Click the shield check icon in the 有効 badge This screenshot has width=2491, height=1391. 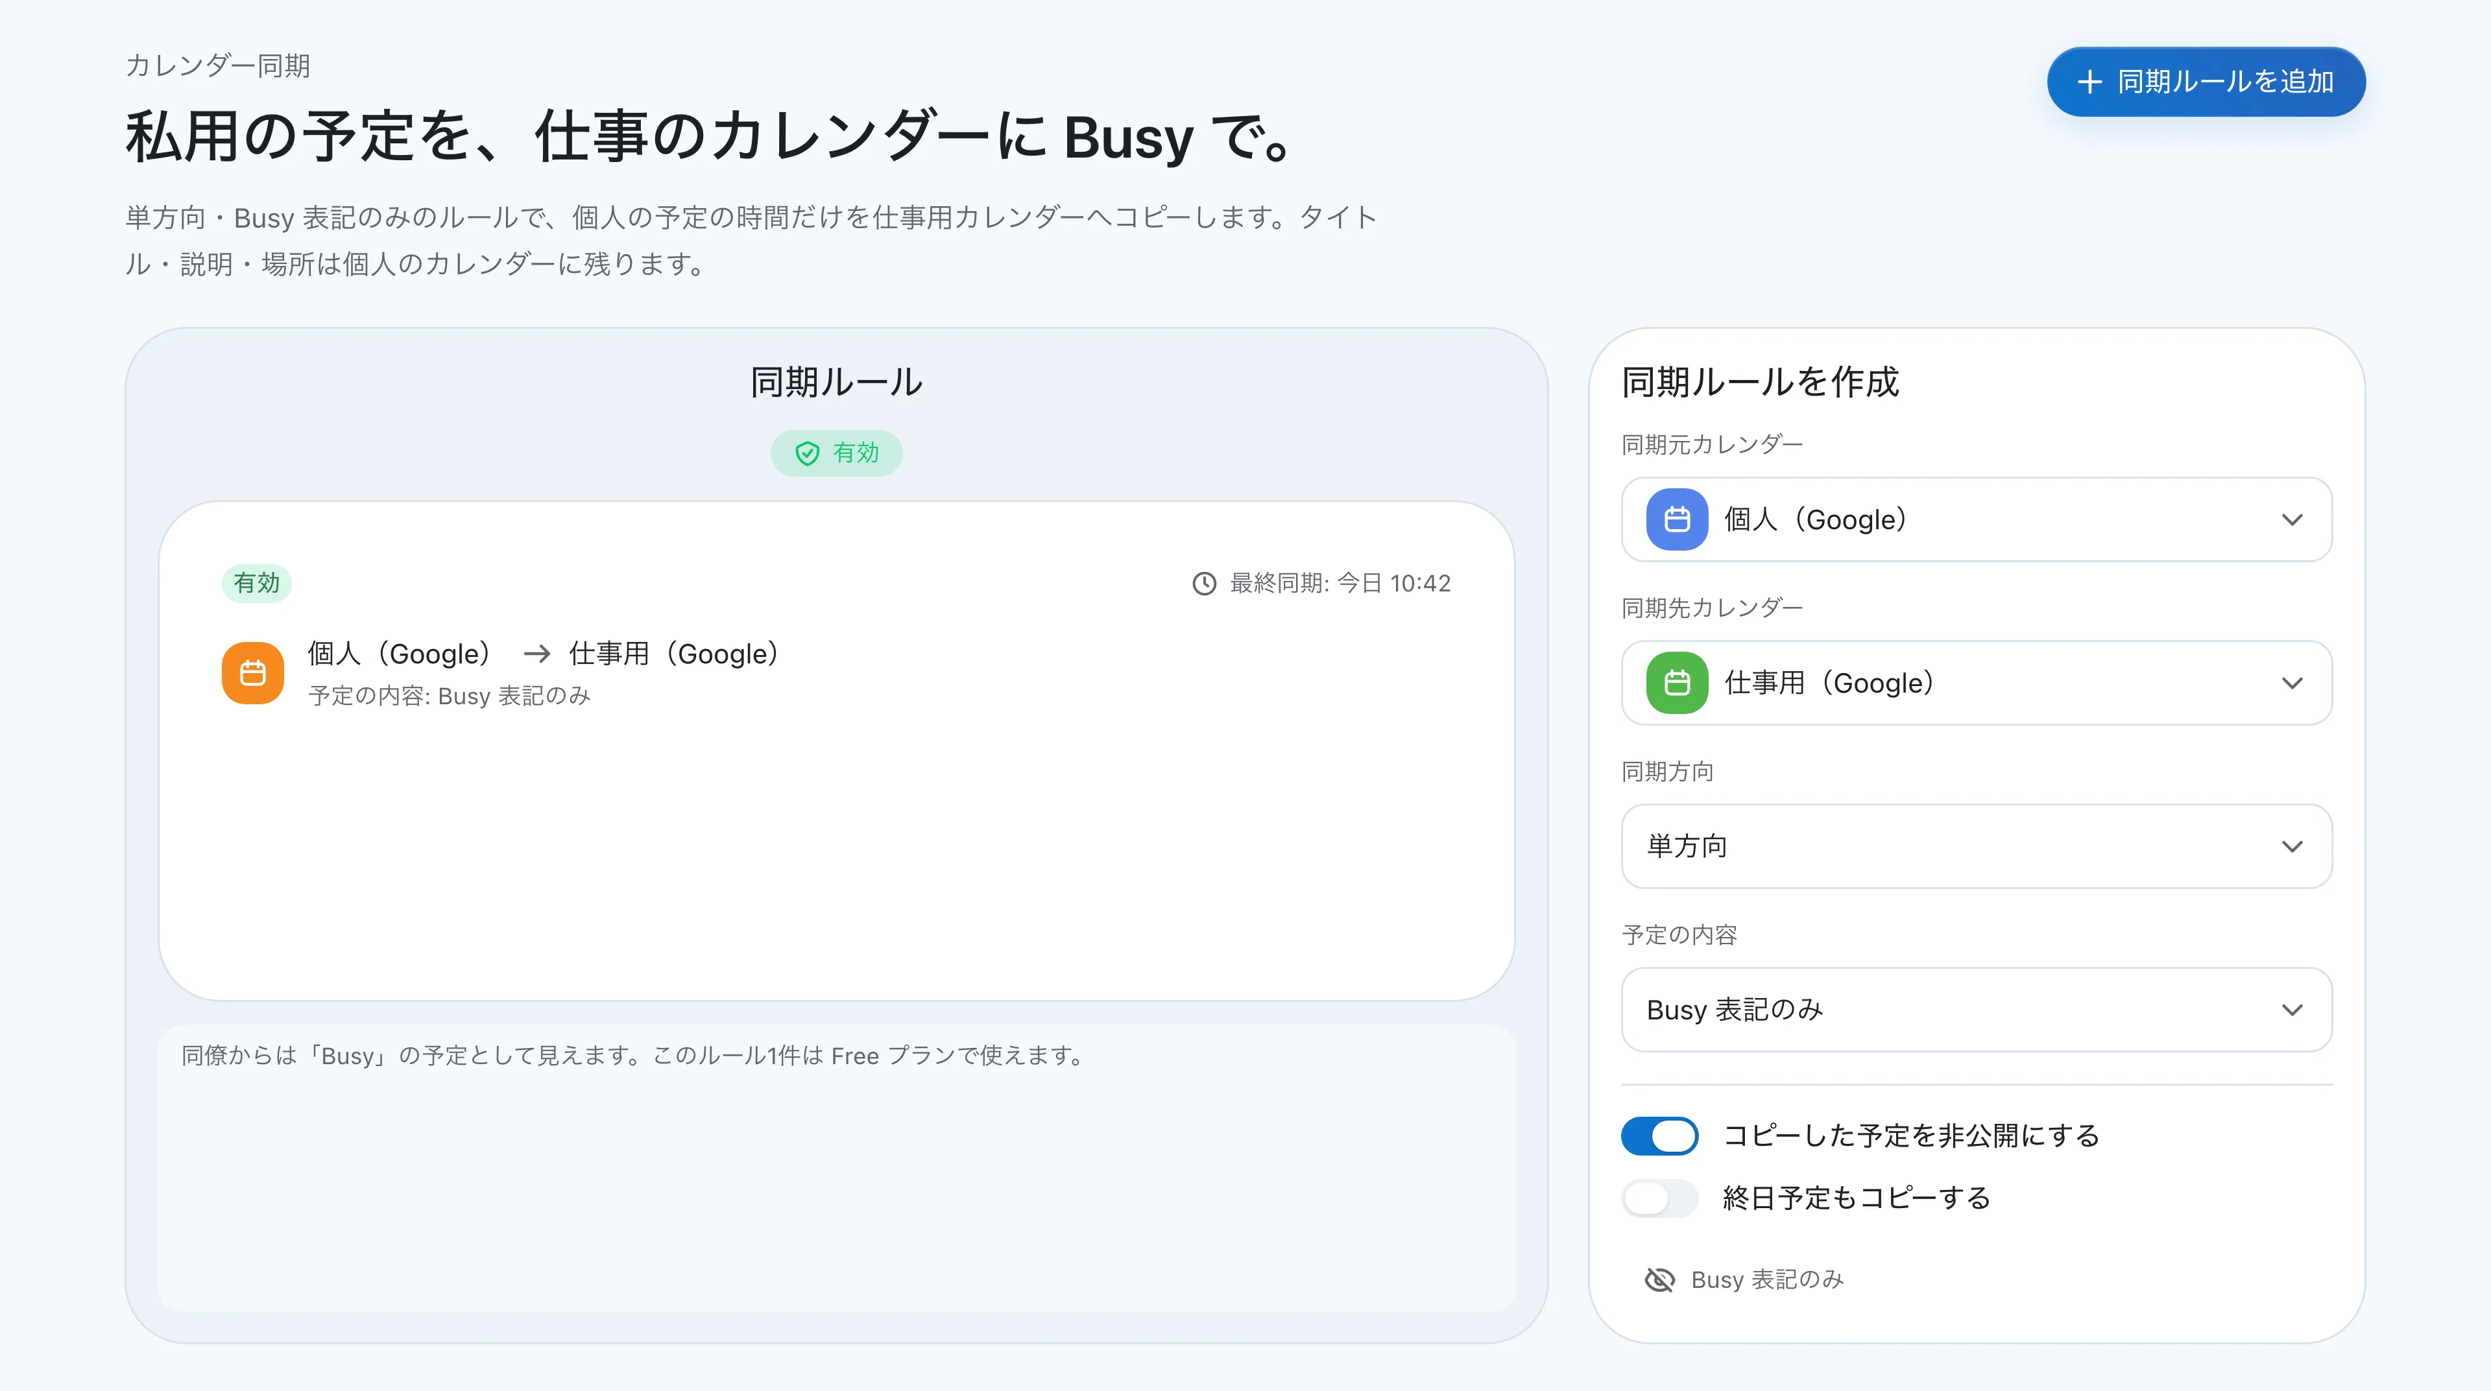click(x=806, y=453)
